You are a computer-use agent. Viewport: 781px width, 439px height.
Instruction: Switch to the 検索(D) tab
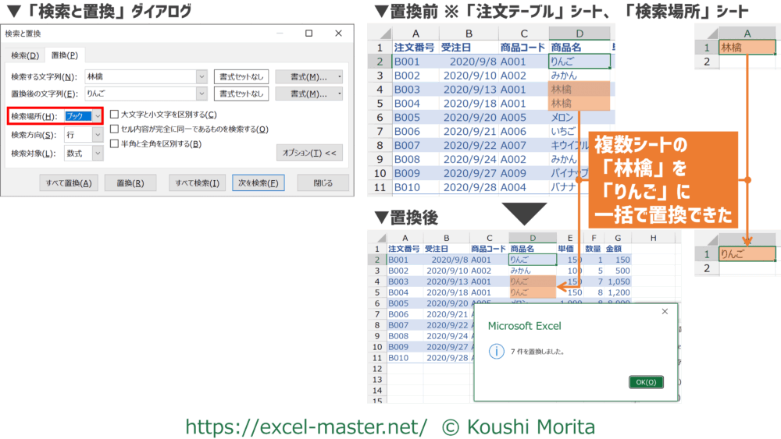pyautogui.click(x=24, y=55)
